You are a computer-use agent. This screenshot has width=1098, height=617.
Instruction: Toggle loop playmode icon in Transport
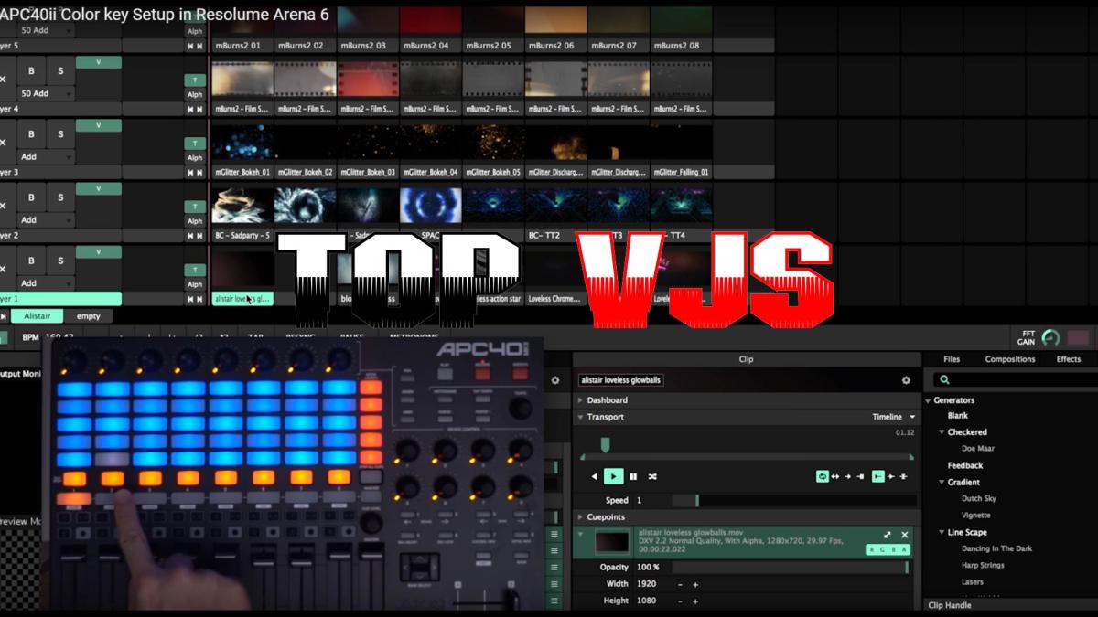pos(823,476)
